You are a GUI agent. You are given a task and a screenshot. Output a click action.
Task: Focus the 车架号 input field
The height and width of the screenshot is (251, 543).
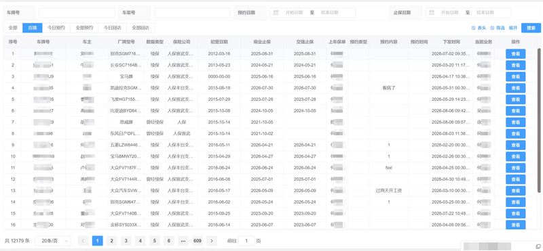coord(192,13)
